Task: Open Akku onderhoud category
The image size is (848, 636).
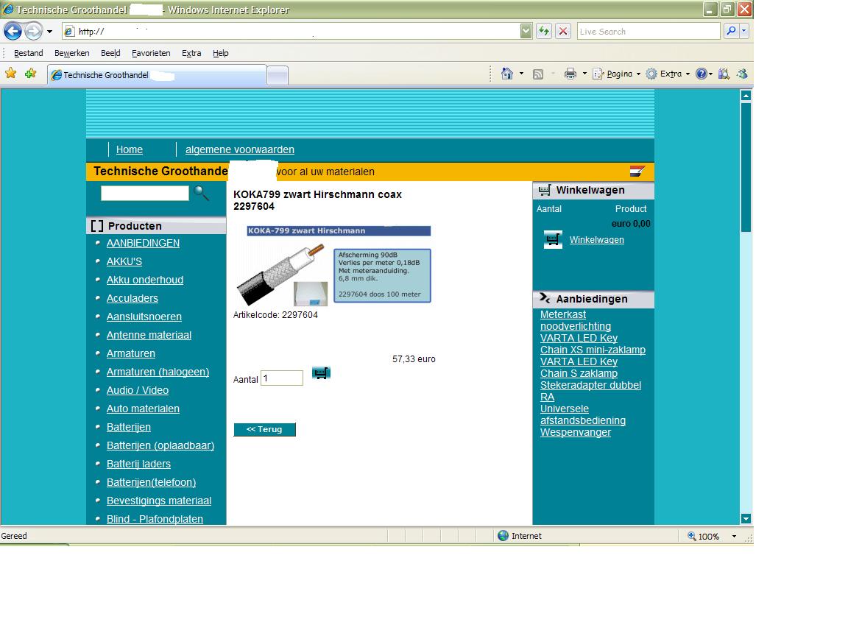Action: coord(145,280)
